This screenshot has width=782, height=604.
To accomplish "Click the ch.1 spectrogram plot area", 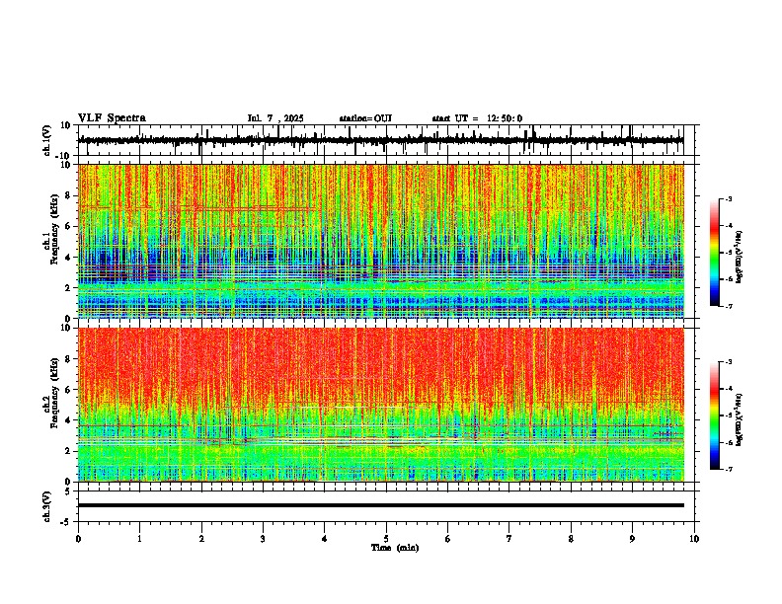I will coord(381,241).
